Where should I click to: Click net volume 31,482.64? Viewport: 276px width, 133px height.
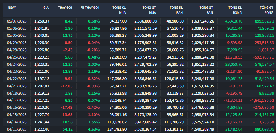coord(234,129)
